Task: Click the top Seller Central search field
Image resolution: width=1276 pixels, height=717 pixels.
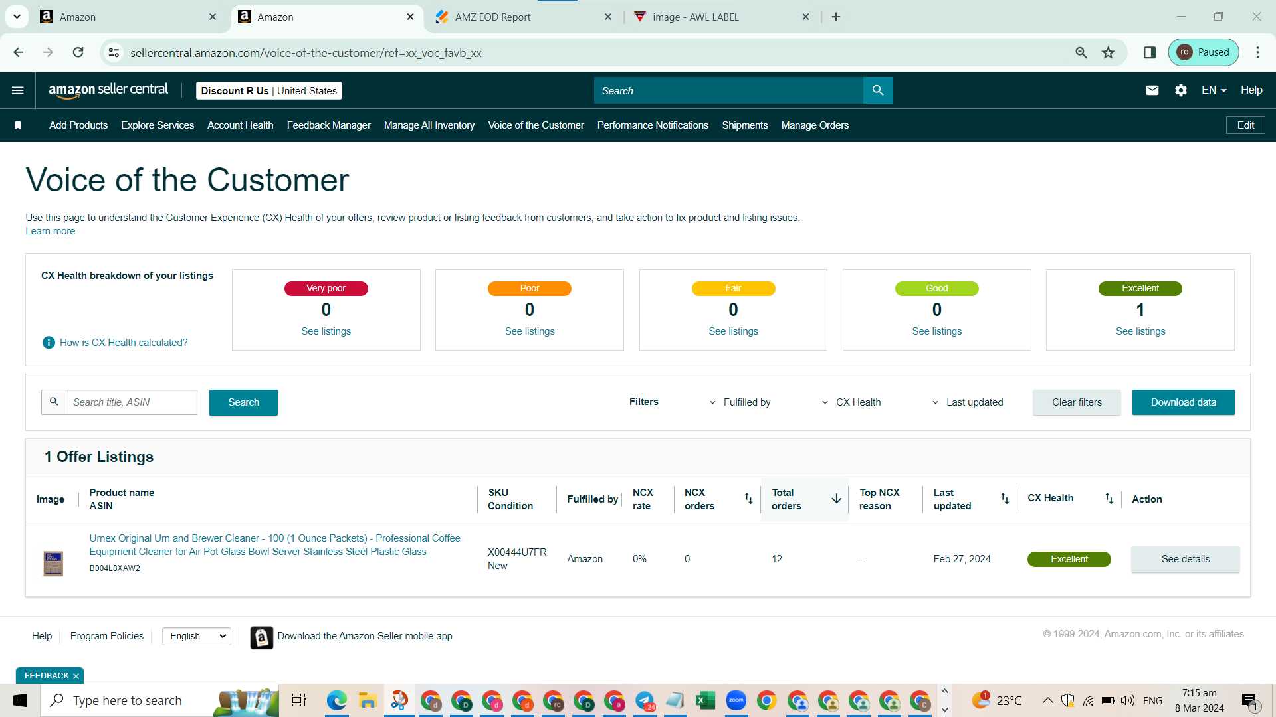Action: [x=728, y=90]
